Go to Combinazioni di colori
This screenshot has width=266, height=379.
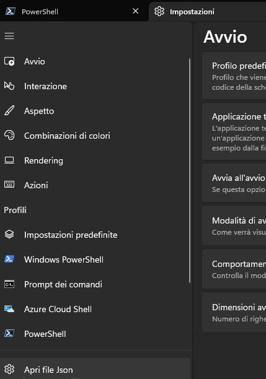(x=95, y=136)
